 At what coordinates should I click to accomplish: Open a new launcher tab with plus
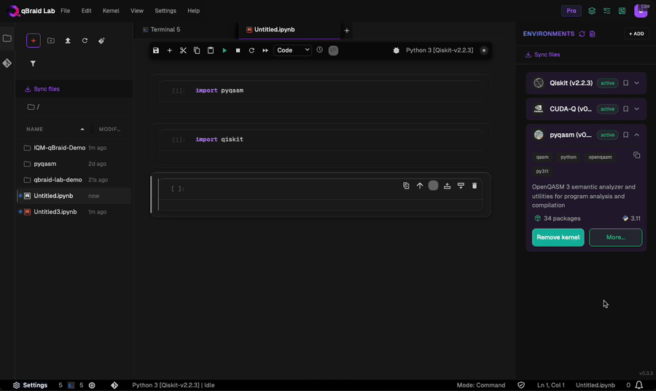346,30
